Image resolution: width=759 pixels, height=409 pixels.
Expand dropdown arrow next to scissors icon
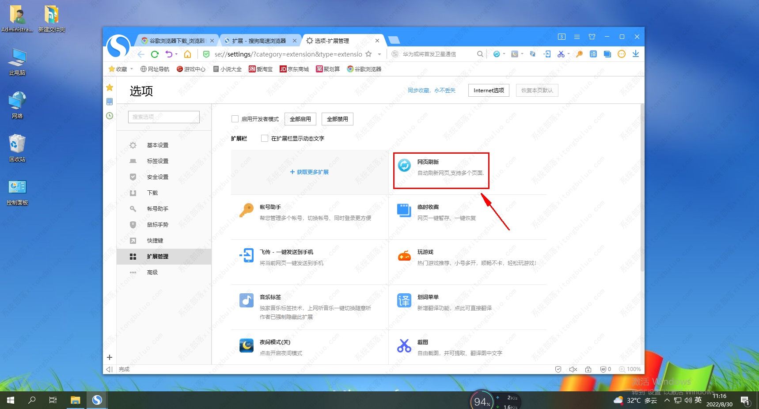click(569, 54)
